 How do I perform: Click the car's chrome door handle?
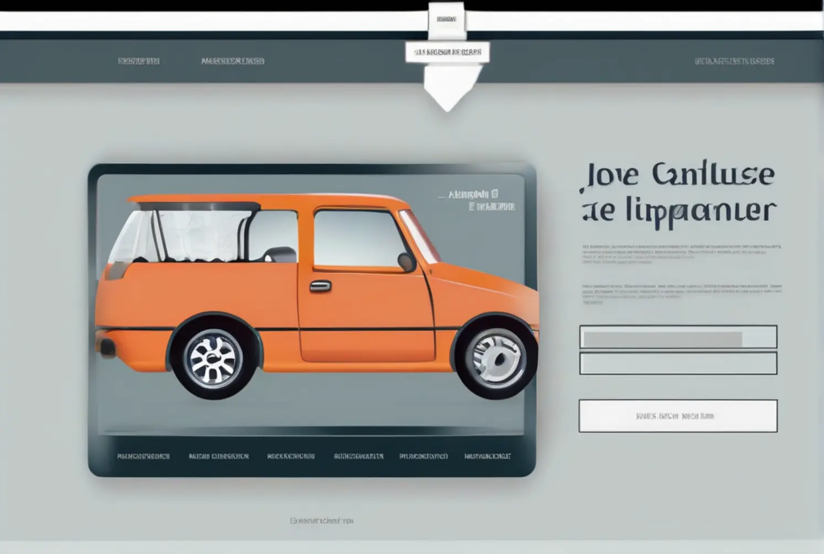coord(320,286)
